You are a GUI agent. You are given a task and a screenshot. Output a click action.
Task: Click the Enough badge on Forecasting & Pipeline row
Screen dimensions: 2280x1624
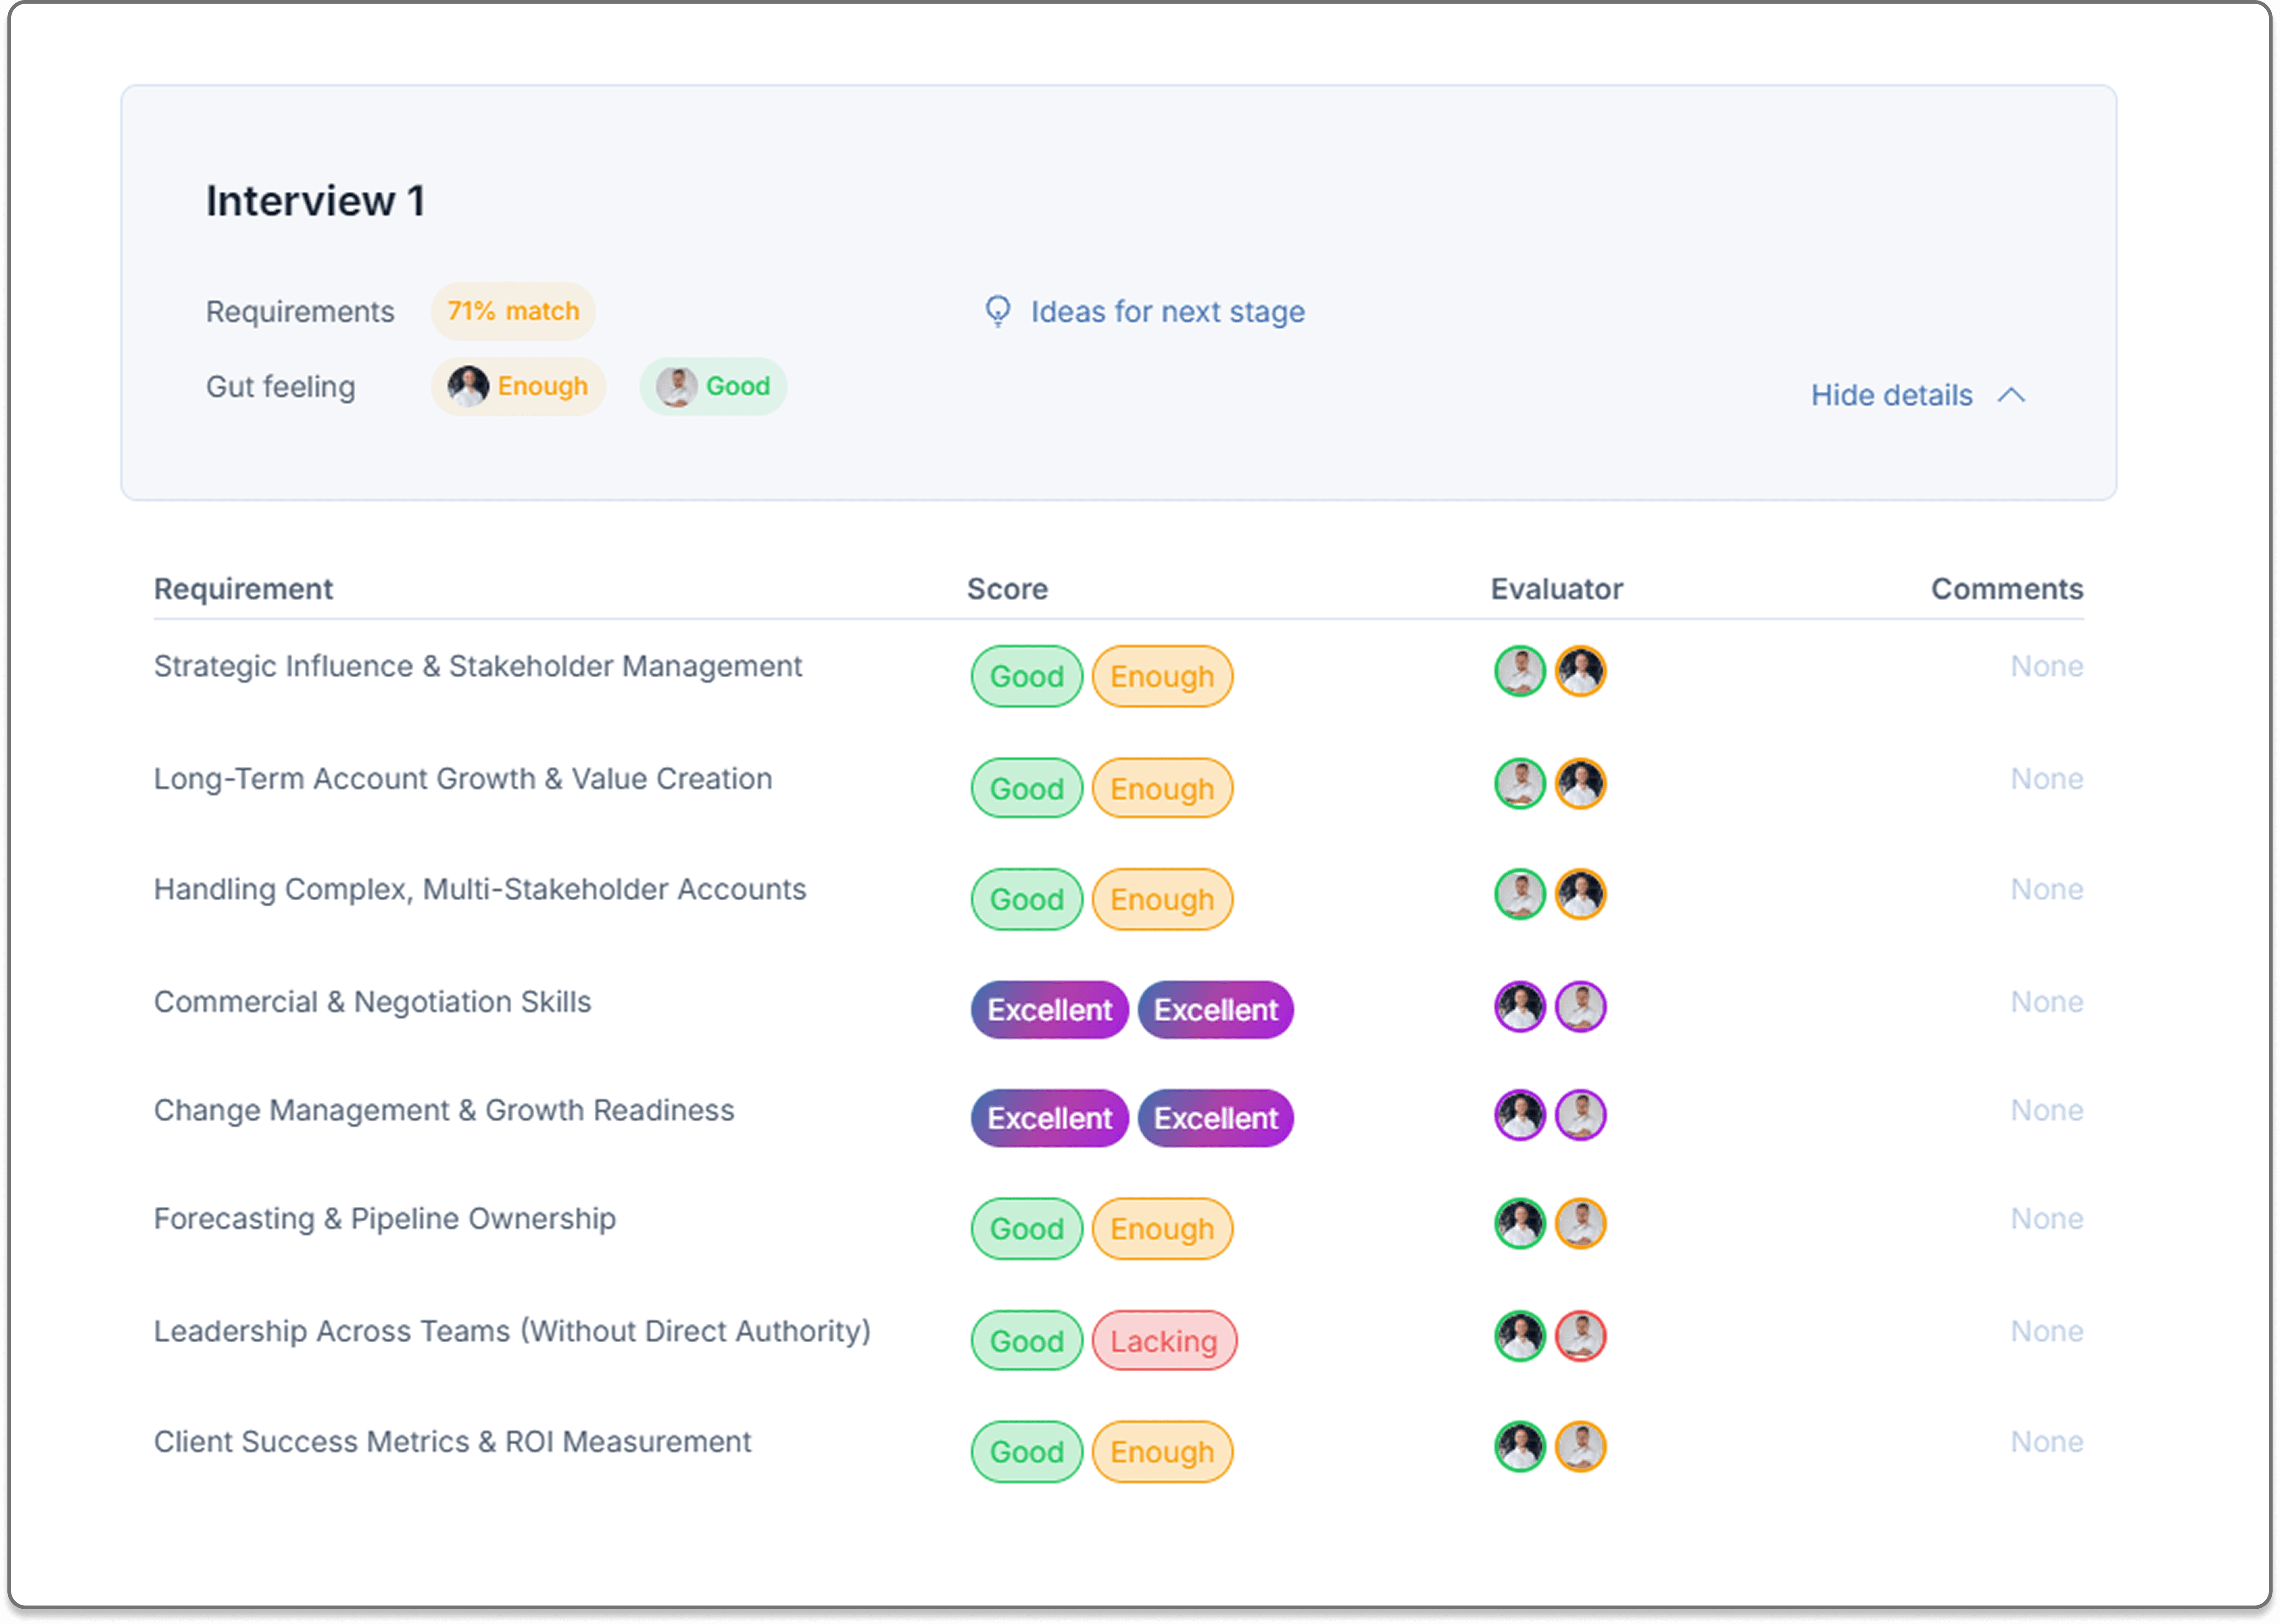1162,1229
